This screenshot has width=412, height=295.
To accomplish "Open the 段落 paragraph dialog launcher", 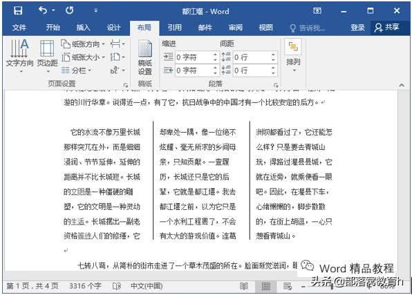I will (276, 85).
